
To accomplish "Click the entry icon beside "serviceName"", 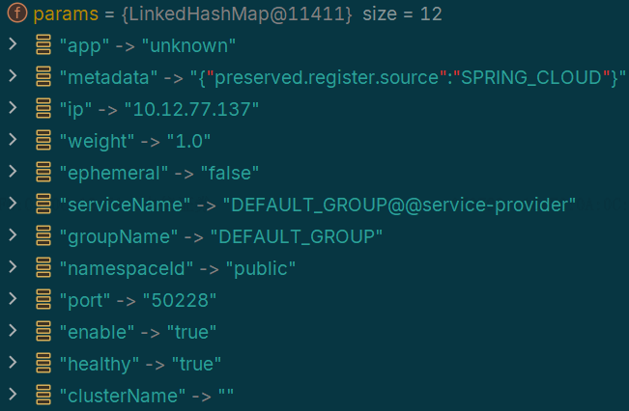I will pos(43,204).
